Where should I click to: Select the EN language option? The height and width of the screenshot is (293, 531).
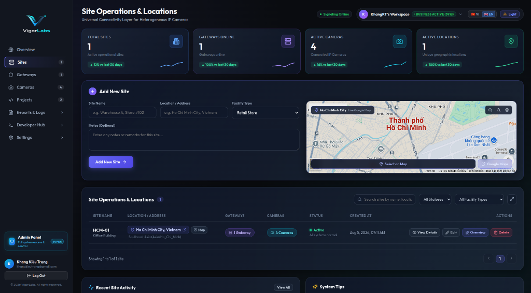pyautogui.click(x=488, y=14)
